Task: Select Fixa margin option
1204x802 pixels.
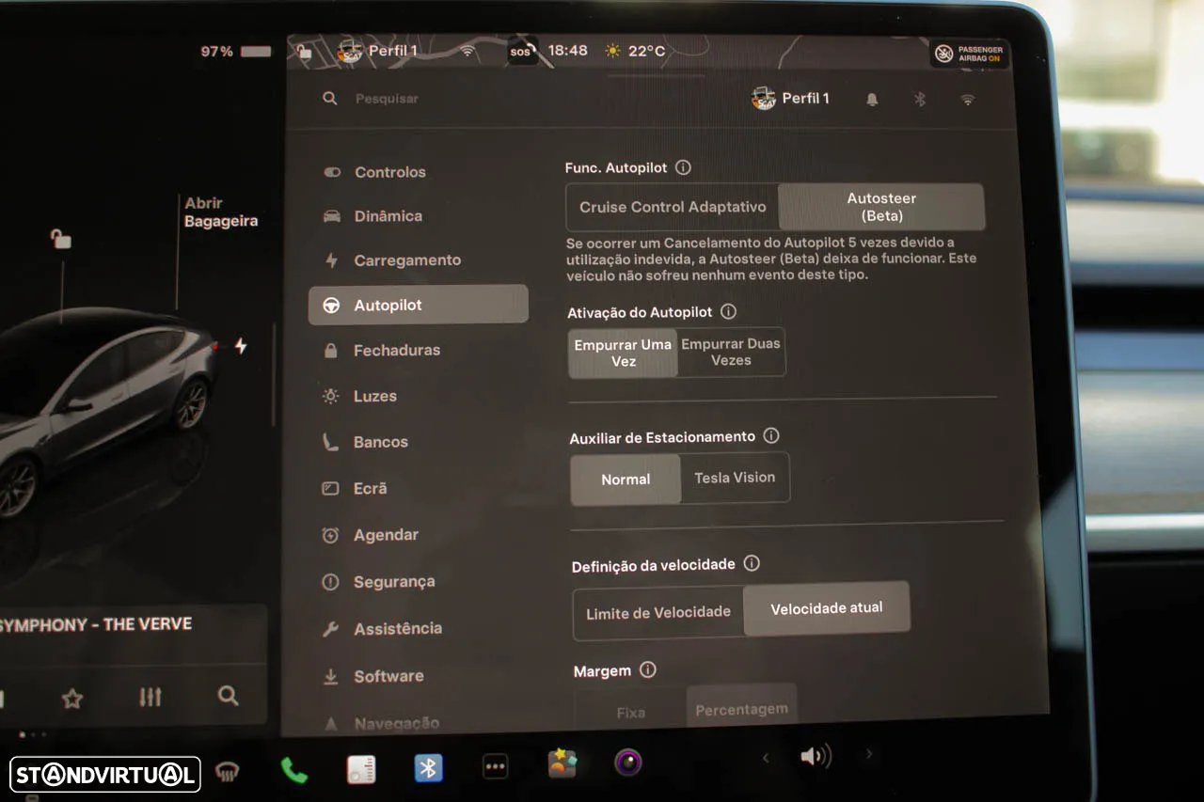Action: (630, 712)
